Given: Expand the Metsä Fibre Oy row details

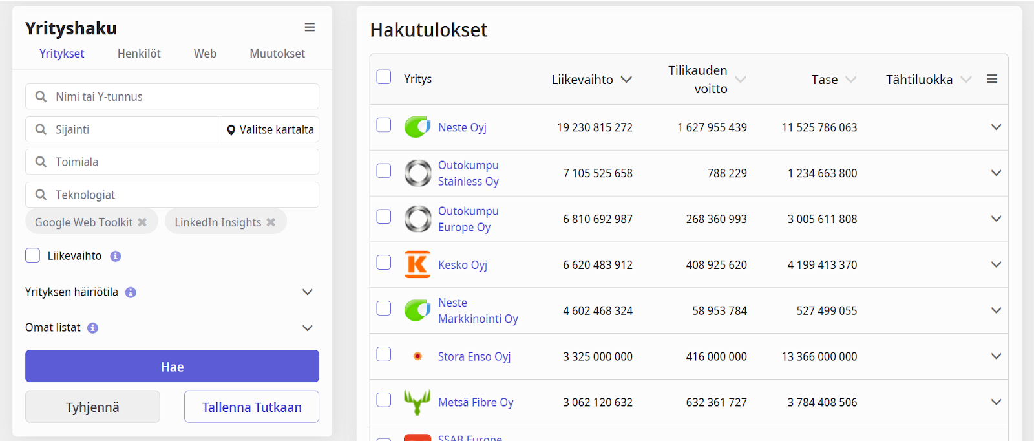Looking at the screenshot, I should coord(996,402).
